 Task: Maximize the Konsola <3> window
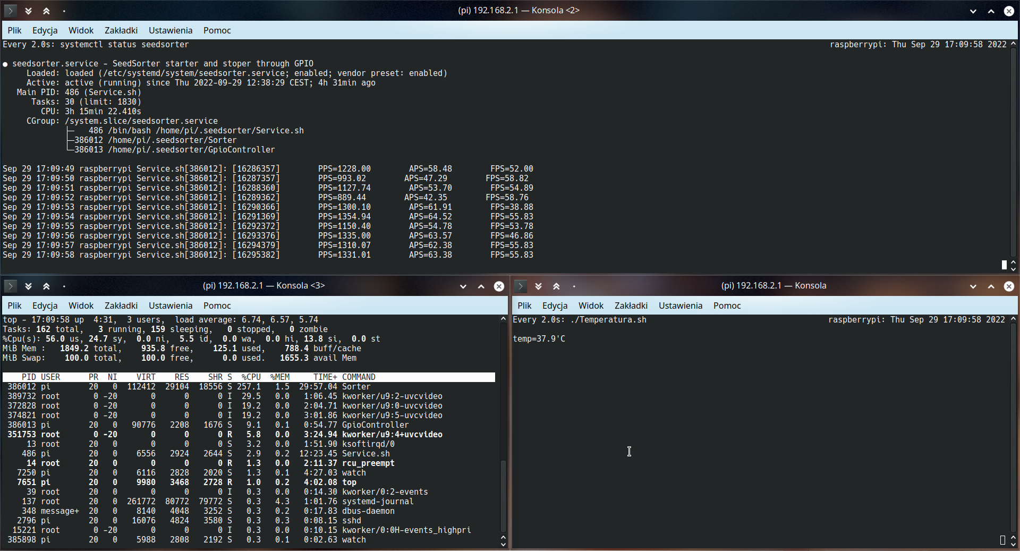pos(481,286)
